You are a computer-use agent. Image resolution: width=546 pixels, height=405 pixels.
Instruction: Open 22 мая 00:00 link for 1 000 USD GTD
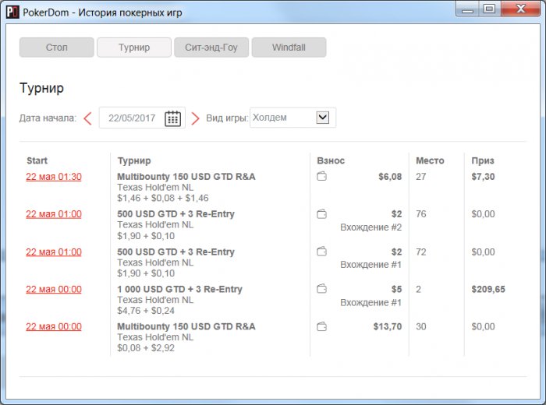[54, 289]
